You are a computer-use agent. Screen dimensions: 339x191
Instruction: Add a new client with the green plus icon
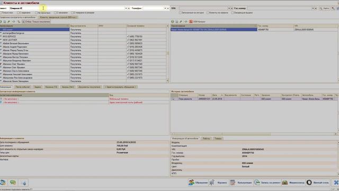click(x=1, y=22)
